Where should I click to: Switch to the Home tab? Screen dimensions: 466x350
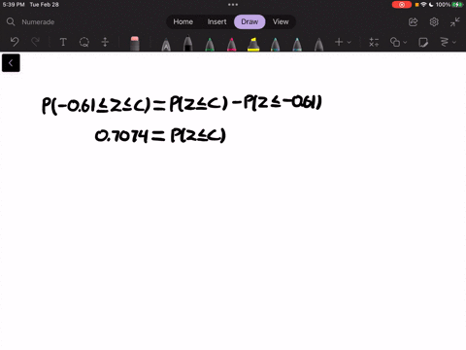click(x=183, y=21)
